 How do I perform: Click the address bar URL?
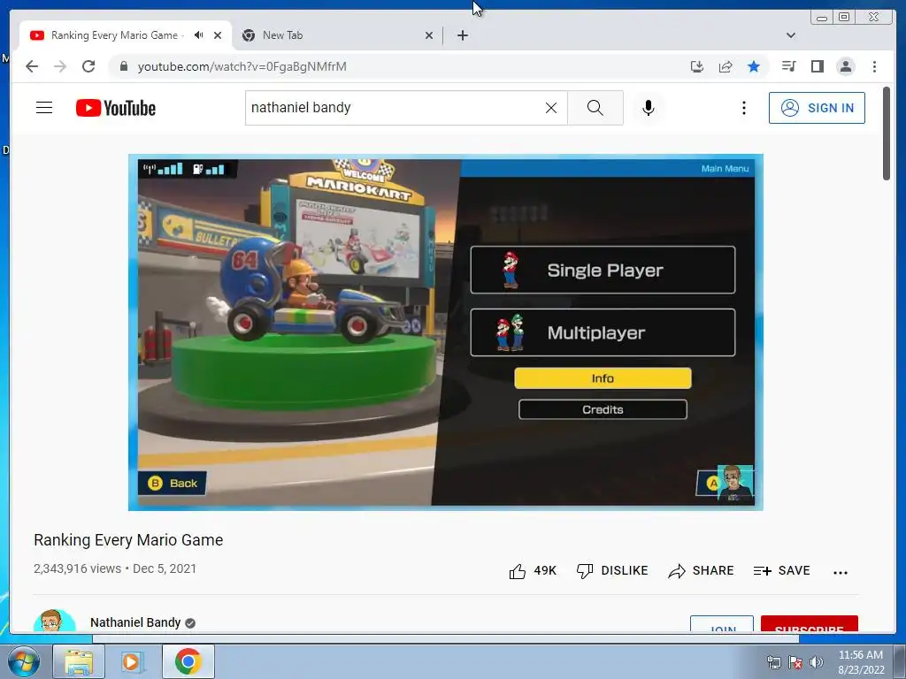[242, 66]
